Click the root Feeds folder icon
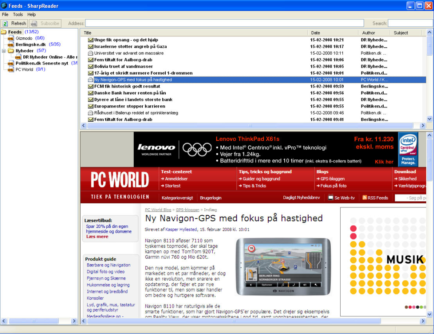This screenshot has height=334, width=434. point(4,32)
